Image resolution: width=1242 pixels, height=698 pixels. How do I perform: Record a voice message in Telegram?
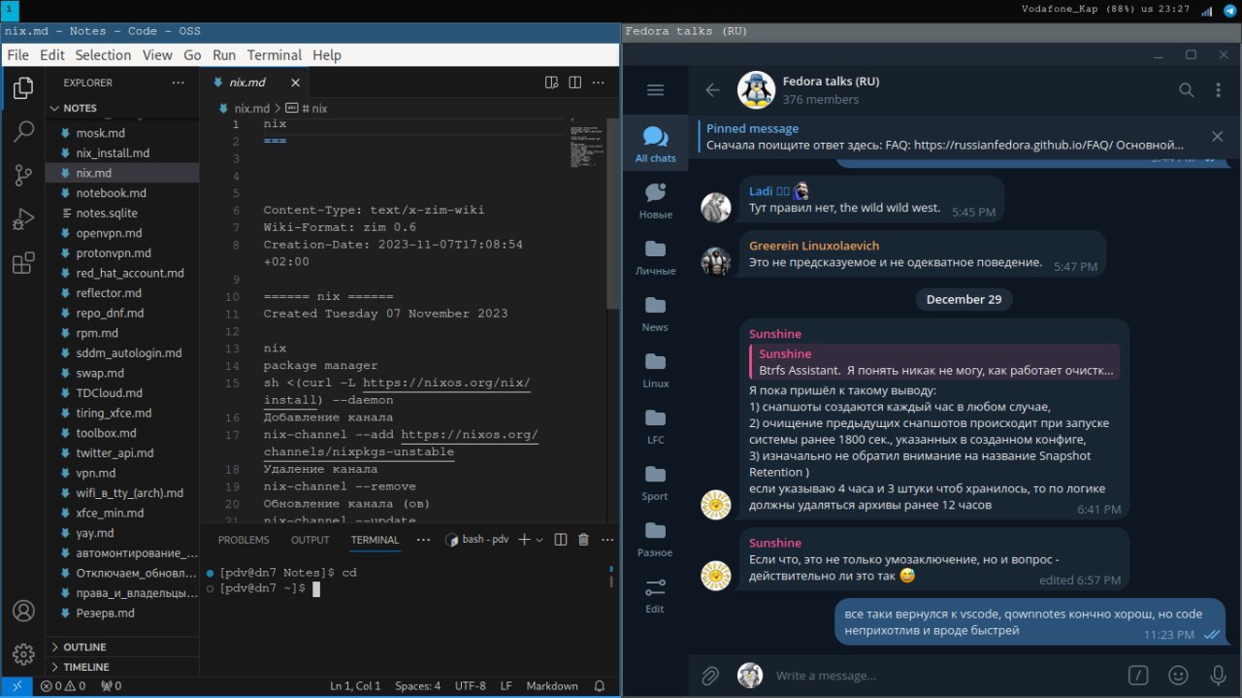tap(1218, 675)
